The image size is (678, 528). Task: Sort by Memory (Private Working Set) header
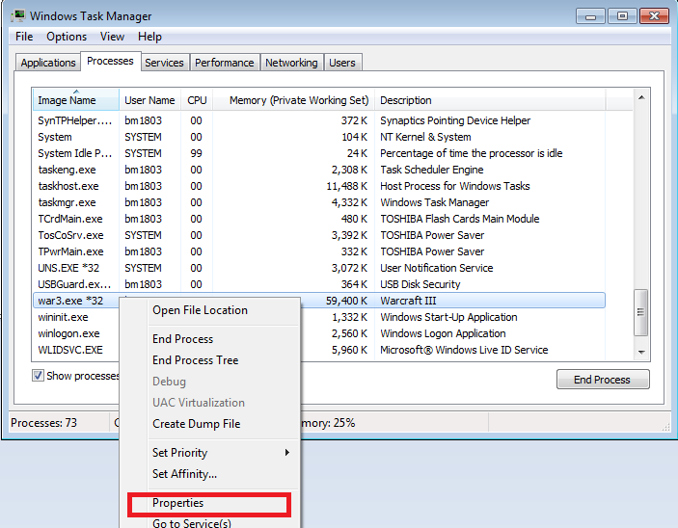293,100
